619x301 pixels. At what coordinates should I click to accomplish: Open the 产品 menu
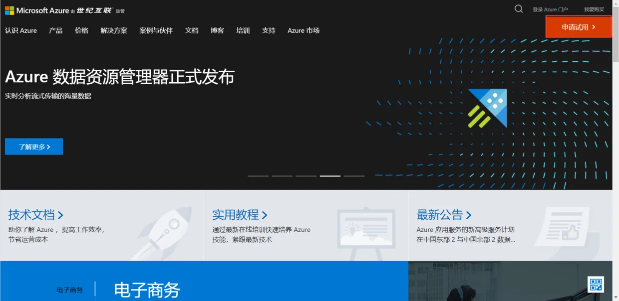(56, 30)
